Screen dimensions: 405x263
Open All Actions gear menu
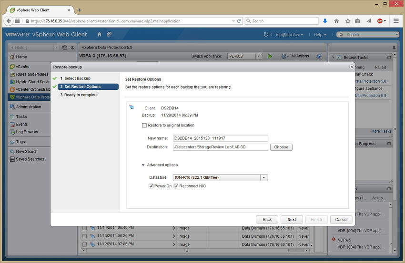click(295, 56)
